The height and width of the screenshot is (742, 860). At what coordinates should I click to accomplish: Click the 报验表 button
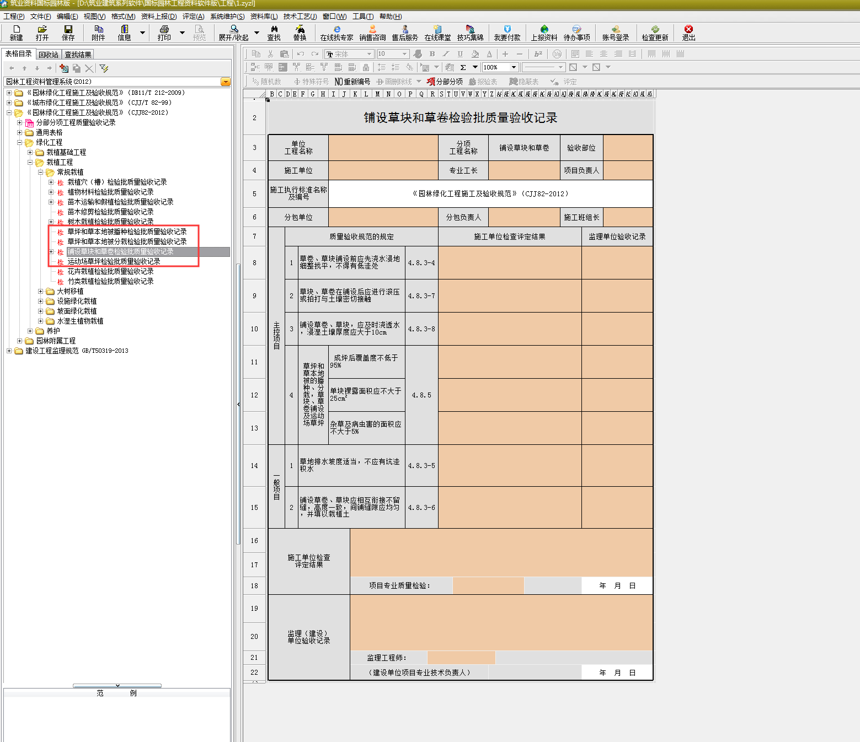click(x=483, y=82)
